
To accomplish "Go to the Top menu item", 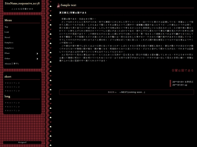I will pos(6,27).
